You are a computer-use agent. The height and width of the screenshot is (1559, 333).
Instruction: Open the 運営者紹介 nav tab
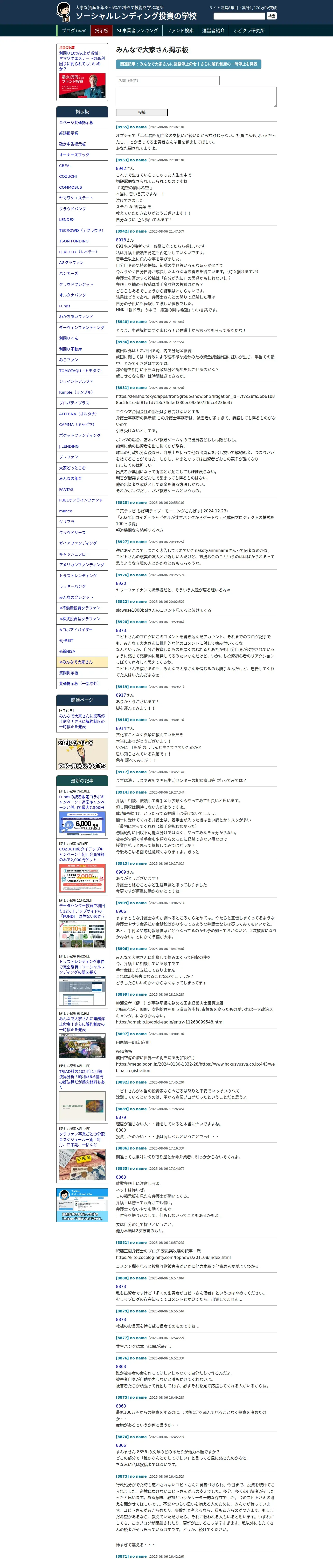[213, 30]
